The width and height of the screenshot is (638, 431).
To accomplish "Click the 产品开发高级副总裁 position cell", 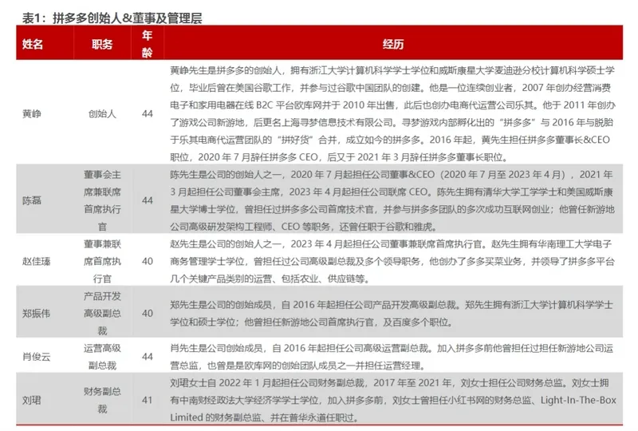I will pos(102,313).
